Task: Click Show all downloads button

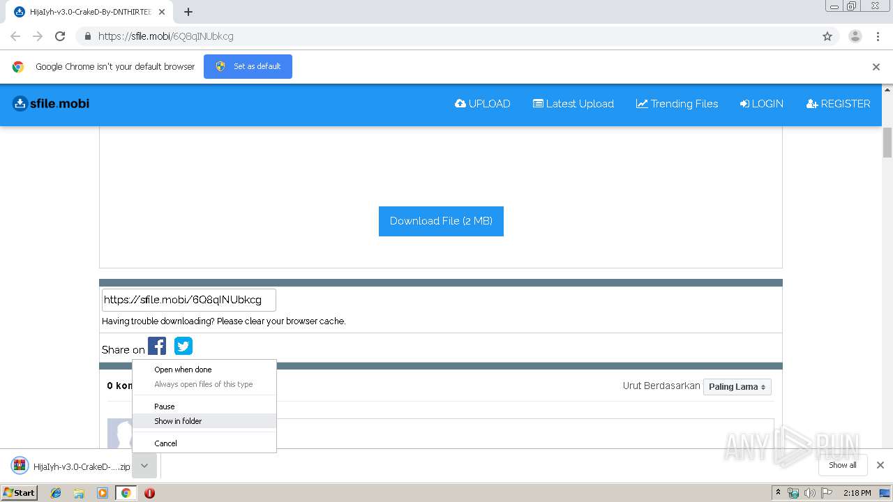Action: (842, 465)
